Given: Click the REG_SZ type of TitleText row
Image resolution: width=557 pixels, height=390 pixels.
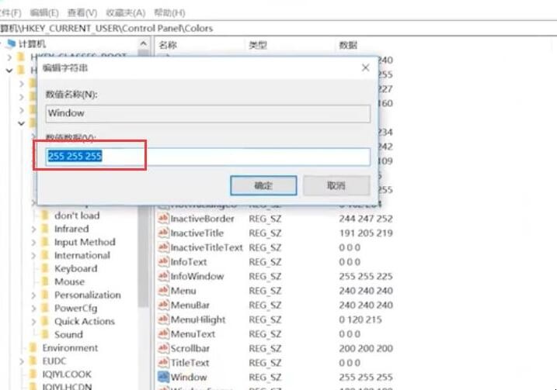Looking at the screenshot, I should tap(265, 363).
